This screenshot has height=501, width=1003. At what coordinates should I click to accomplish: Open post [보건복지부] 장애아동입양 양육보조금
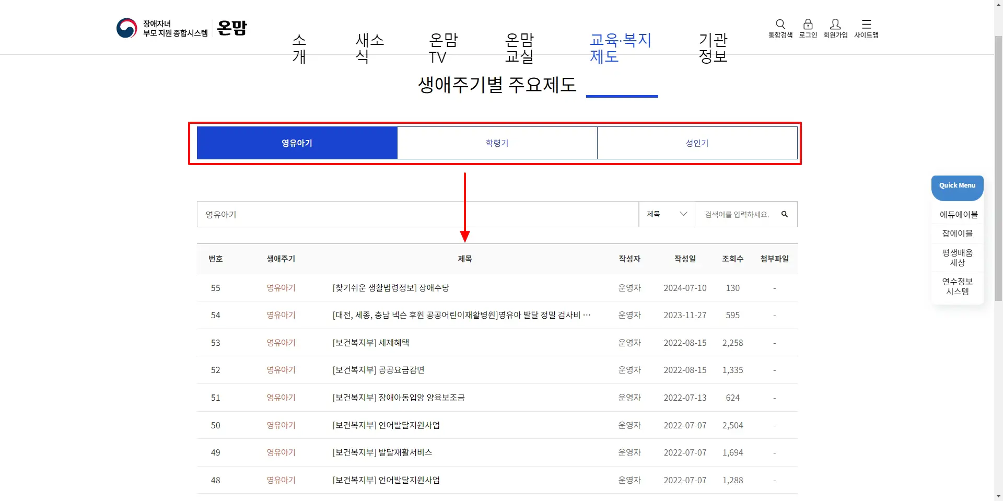[x=399, y=398]
